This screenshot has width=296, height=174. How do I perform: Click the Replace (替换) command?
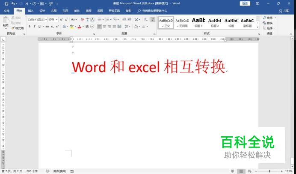pos(268,23)
